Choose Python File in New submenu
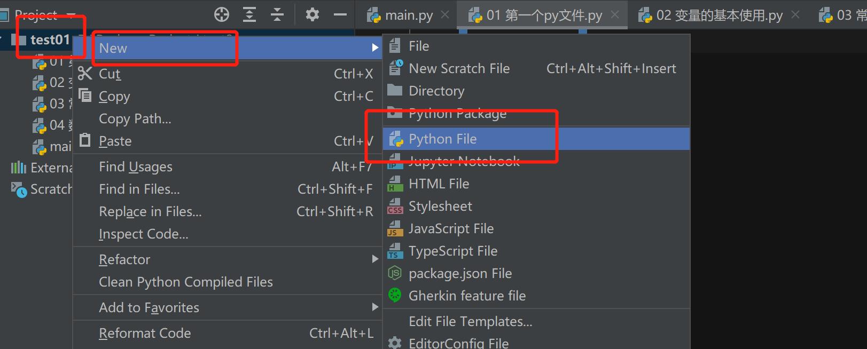 point(536,139)
